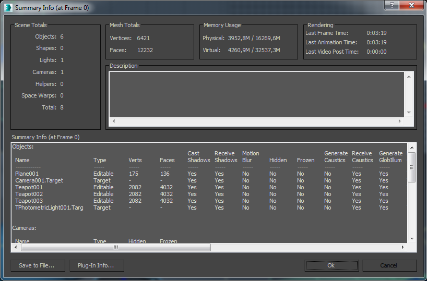Click Save to File... button
427x281 pixels.
click(38, 265)
